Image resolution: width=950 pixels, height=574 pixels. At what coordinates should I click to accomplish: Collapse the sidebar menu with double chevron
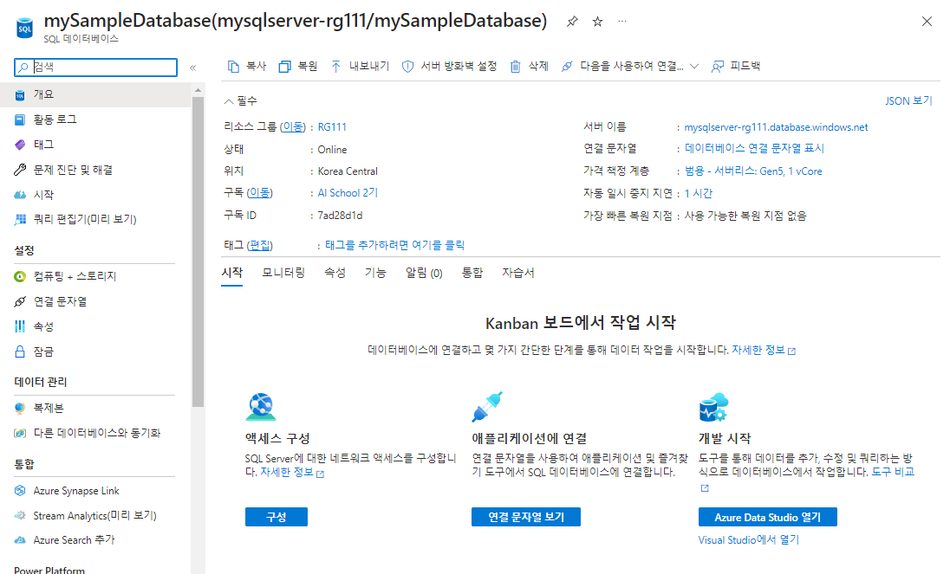(192, 68)
